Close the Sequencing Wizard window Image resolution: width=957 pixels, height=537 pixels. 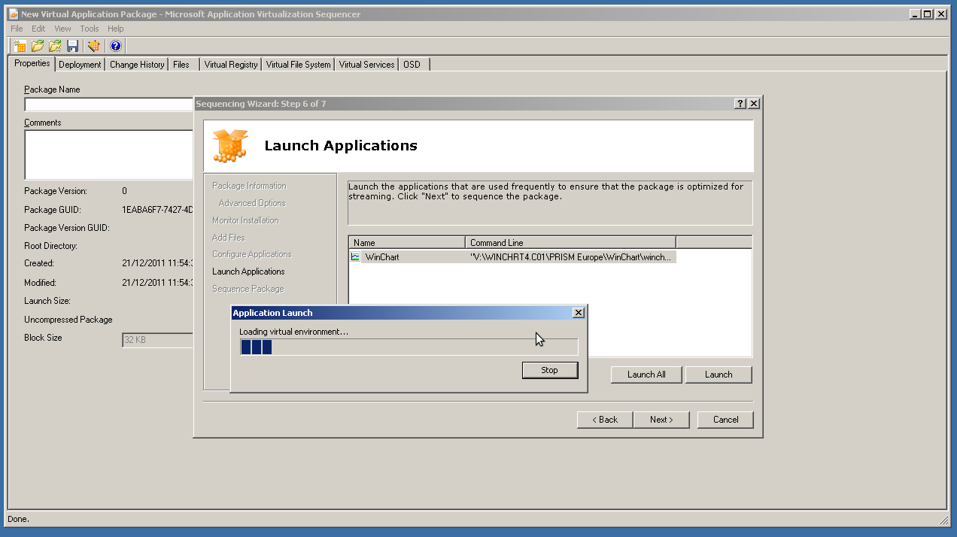pyautogui.click(x=754, y=104)
